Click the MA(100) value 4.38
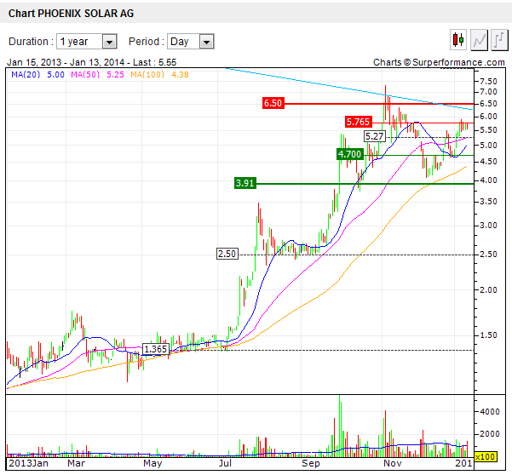This screenshot has height=475, width=512. [x=180, y=75]
